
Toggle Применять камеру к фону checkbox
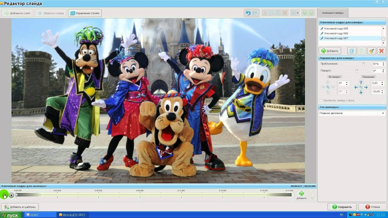tap(321, 101)
